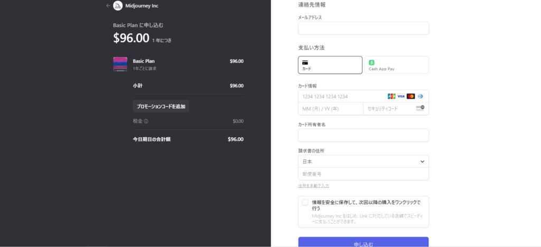Open the 日本 country dropdown
541x247 pixels.
pos(363,161)
